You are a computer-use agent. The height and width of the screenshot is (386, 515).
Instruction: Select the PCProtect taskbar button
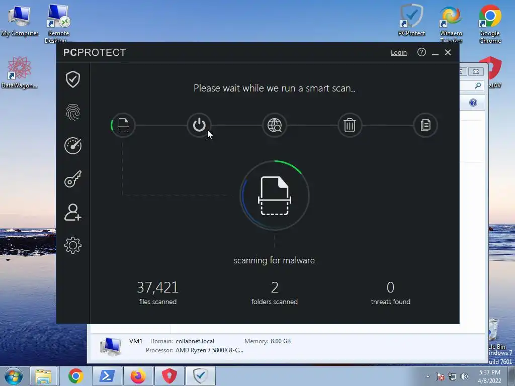click(201, 376)
